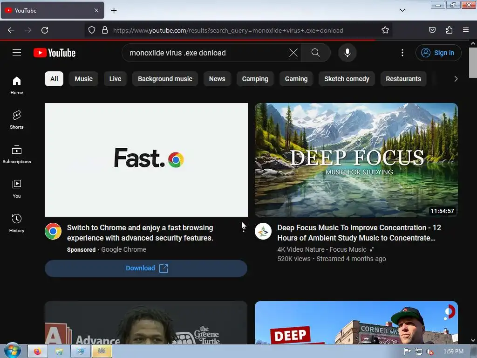Open Deep Focus music thumbnail
Viewport: 477px width, 358px height.
356,160
